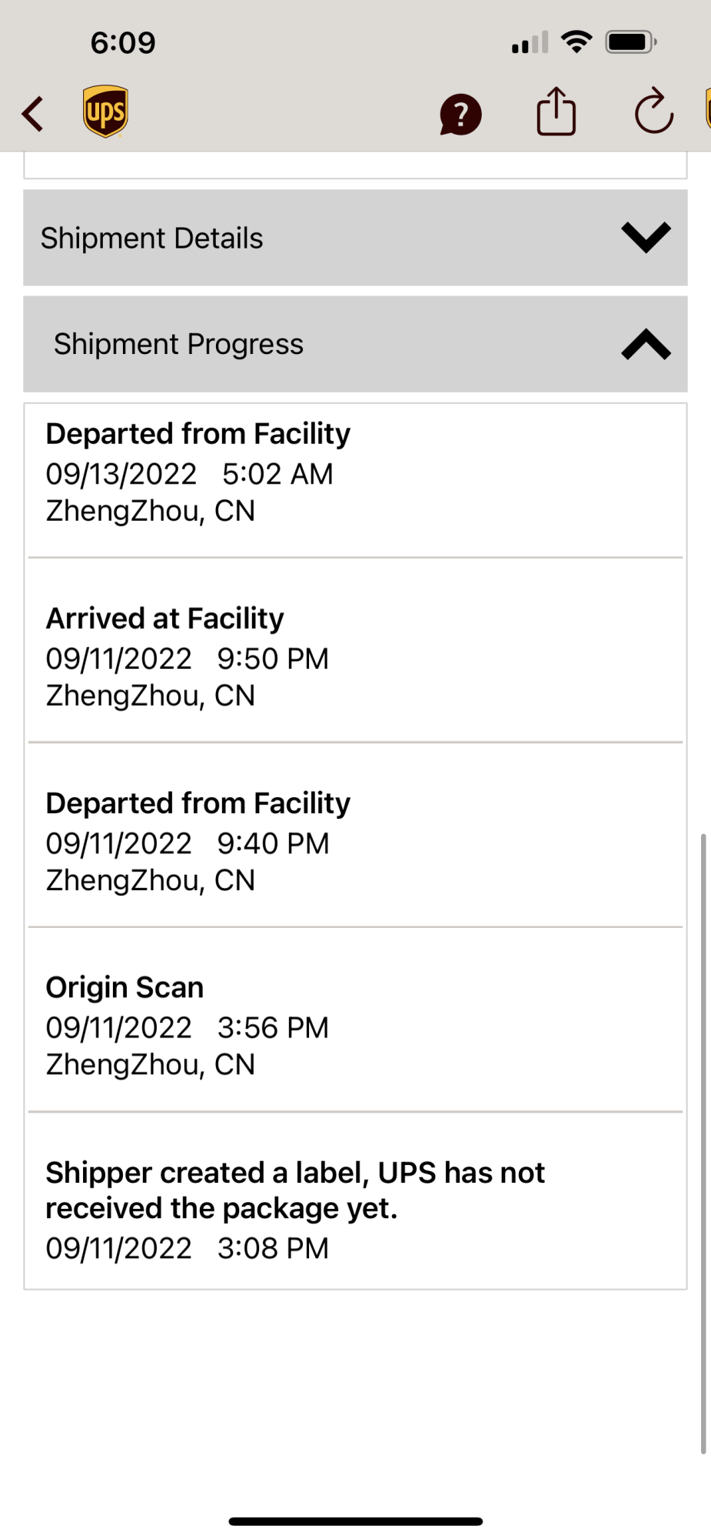
Task: Tap the back arrow icon
Action: pos(33,114)
